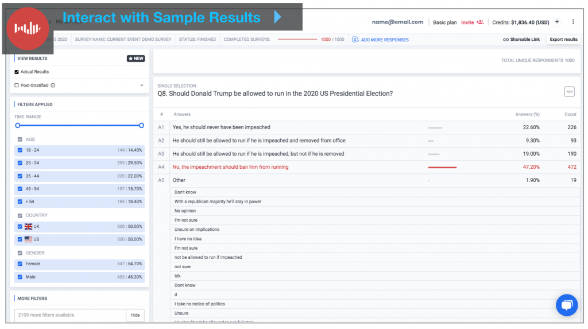Click the Basic plan label
Screen dimensions: 588x329
[445, 22]
